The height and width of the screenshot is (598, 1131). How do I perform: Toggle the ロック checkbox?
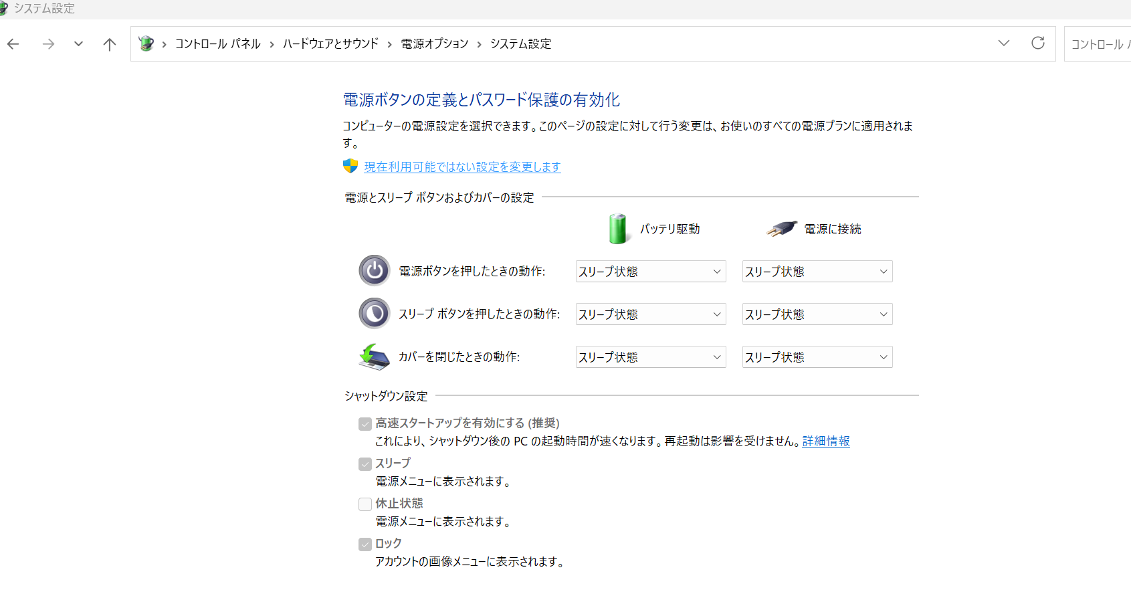click(x=365, y=544)
